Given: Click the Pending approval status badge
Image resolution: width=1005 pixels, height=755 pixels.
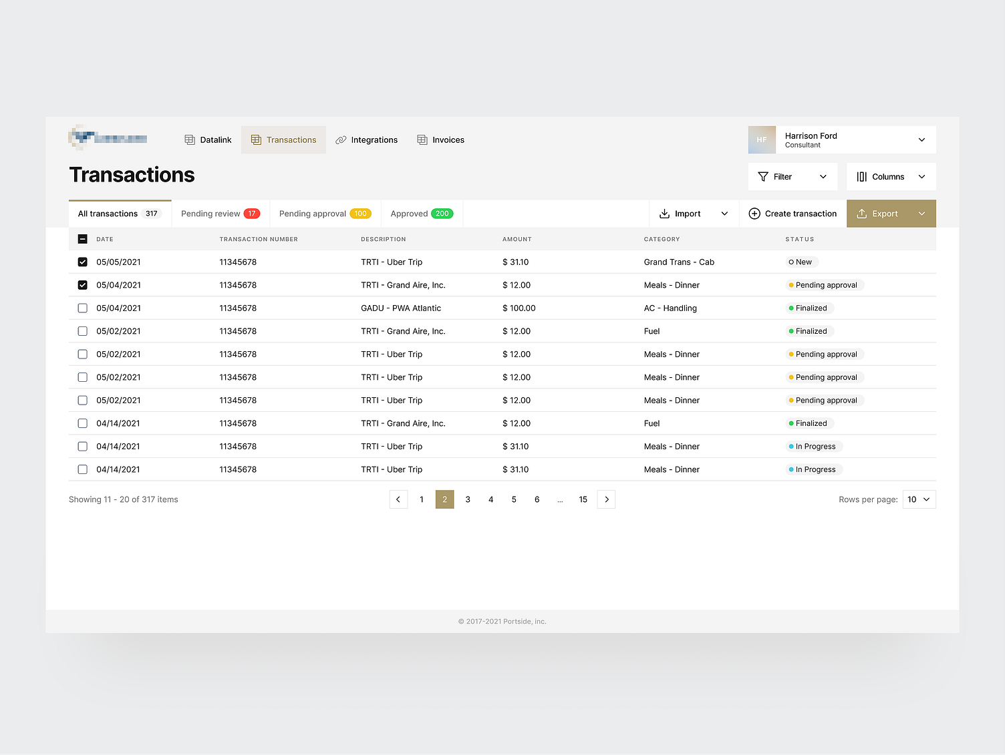Looking at the screenshot, I should tap(825, 285).
